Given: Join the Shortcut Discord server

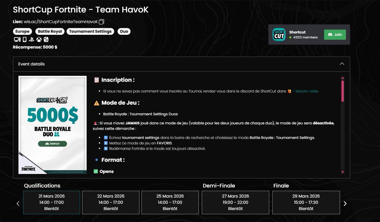Looking at the screenshot, I should click(x=335, y=34).
